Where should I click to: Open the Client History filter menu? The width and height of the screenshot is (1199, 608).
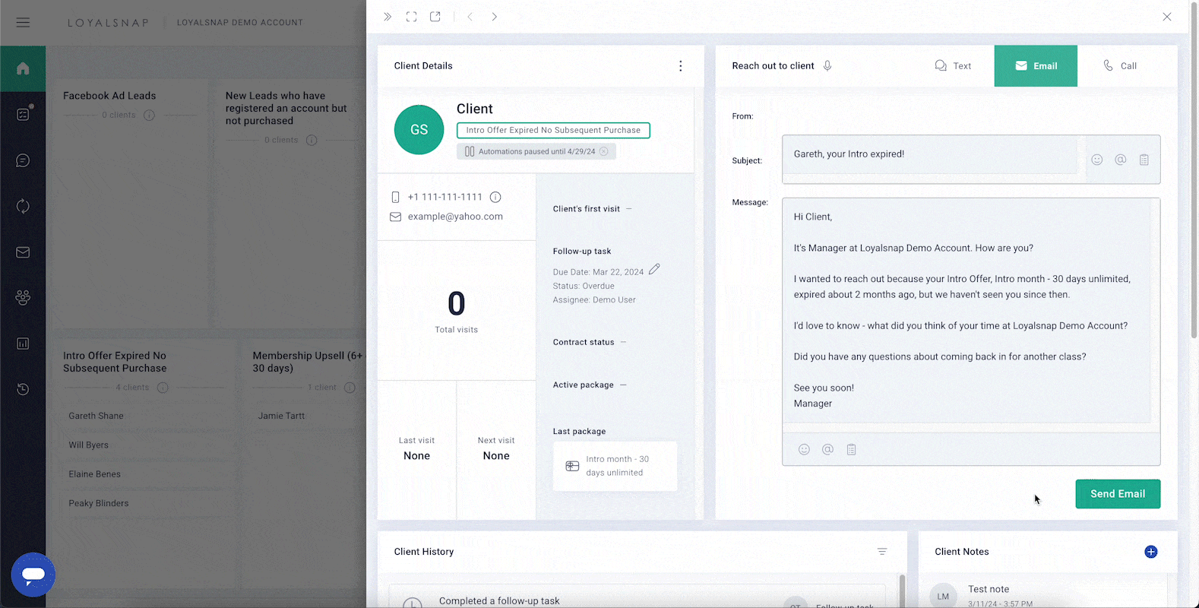click(x=882, y=552)
